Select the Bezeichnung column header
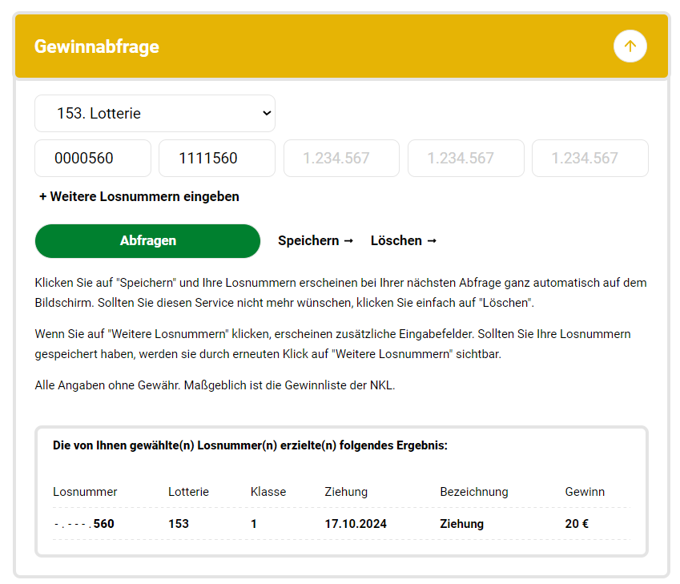 473,492
